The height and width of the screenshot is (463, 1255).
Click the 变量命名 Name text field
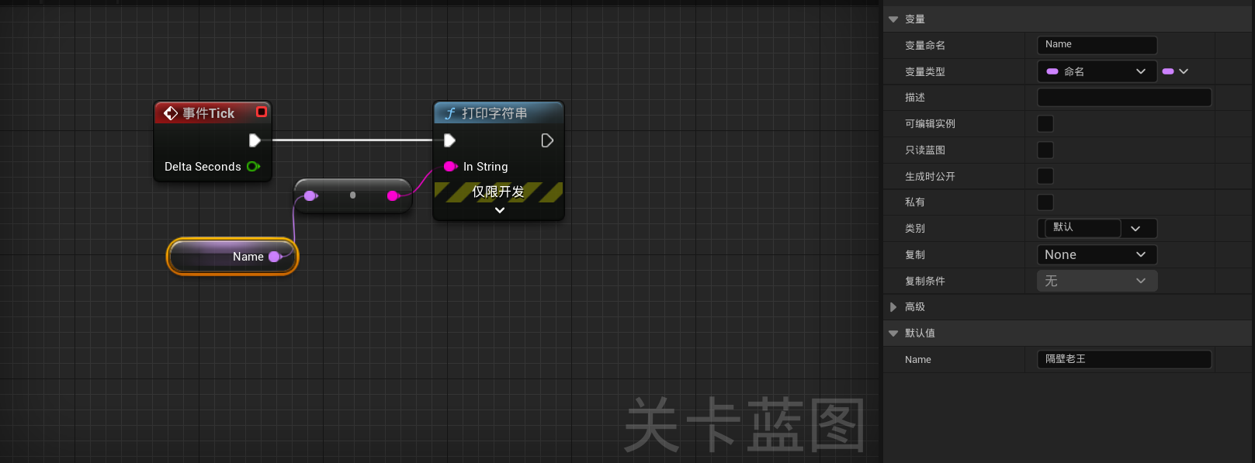coord(1097,45)
